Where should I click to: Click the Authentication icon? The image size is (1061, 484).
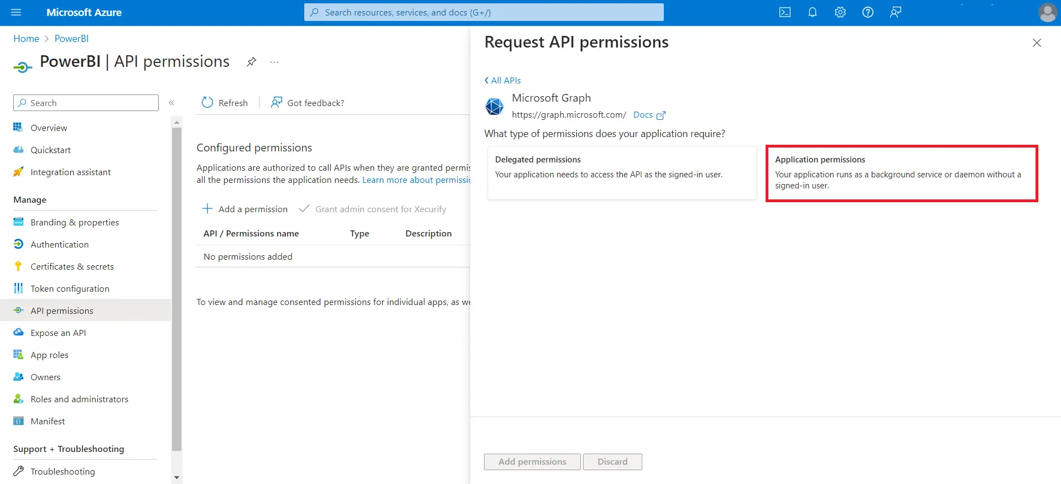point(18,244)
